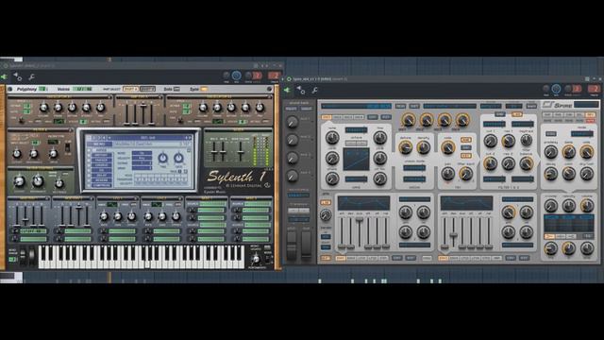Toggle Spire mix INV button
Screen dimensions: 604x340
click(x=465, y=147)
